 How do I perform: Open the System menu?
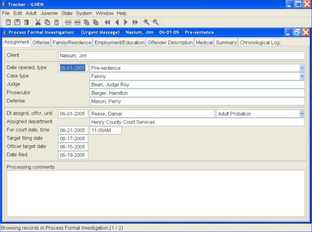[x=84, y=13]
